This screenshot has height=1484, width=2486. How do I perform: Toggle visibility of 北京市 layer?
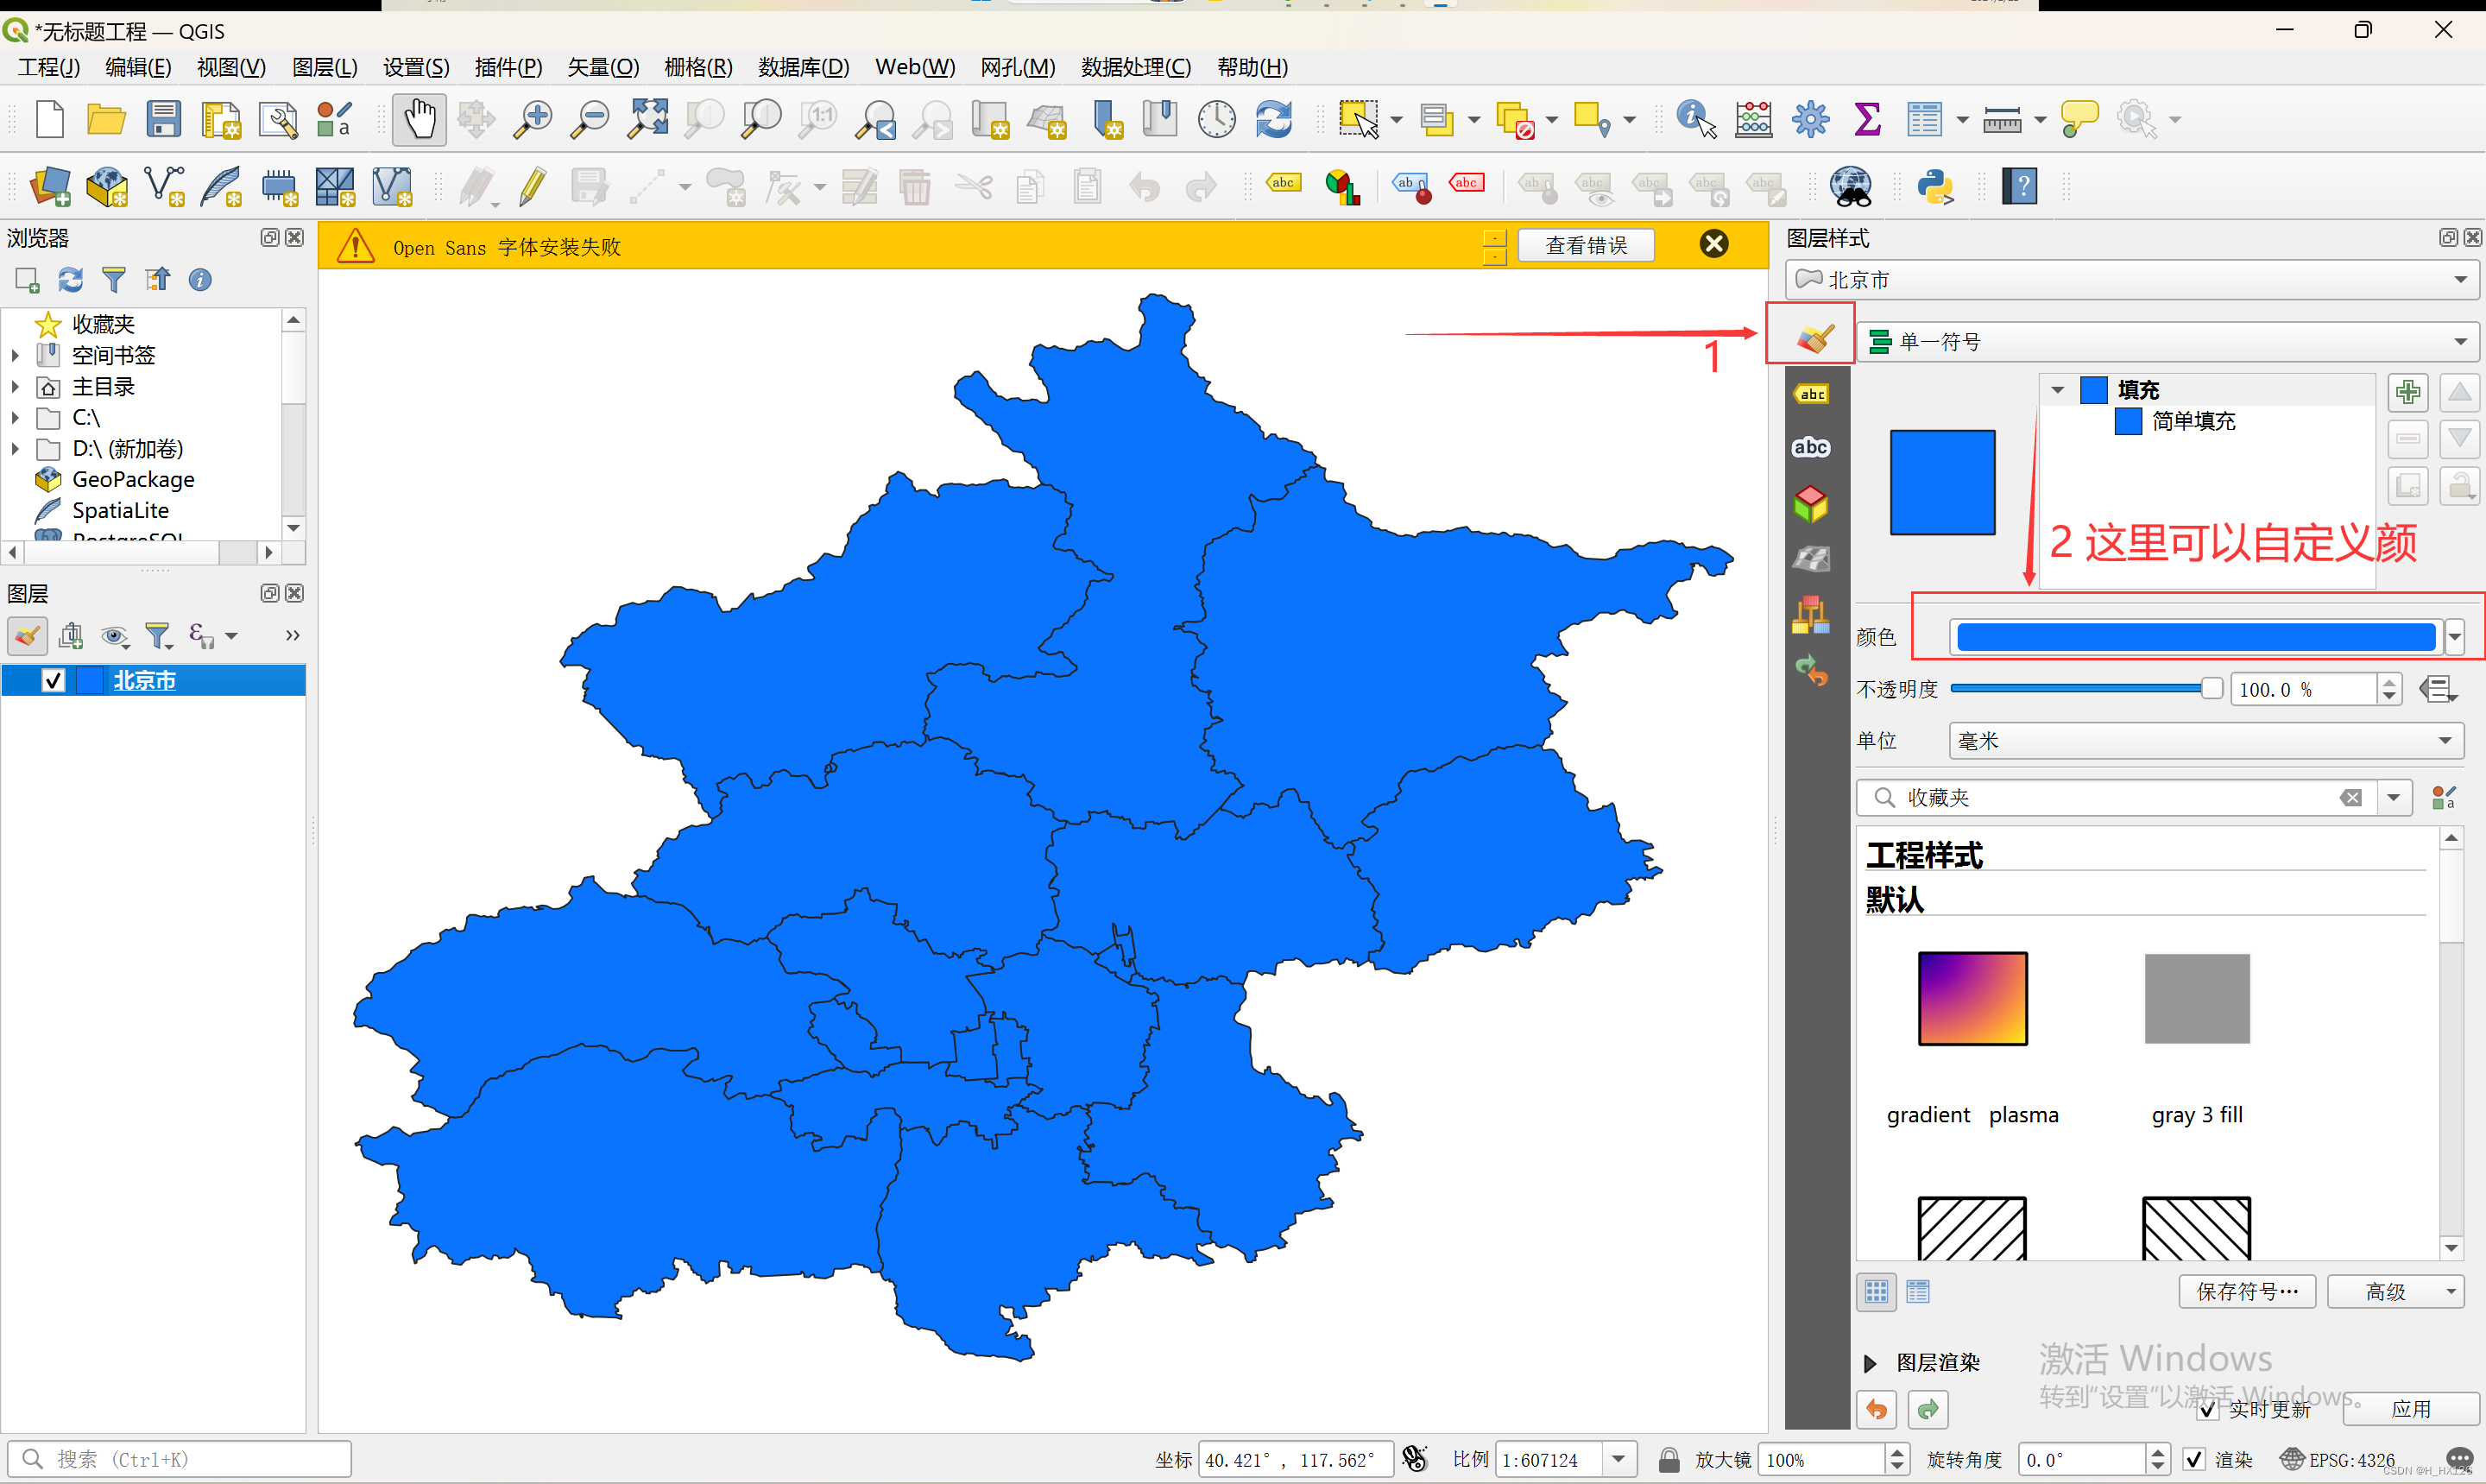pyautogui.click(x=53, y=681)
